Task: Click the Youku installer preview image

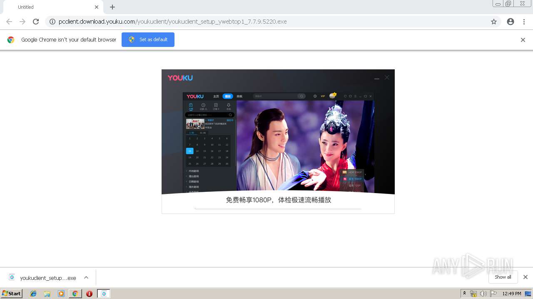Action: pyautogui.click(x=279, y=142)
